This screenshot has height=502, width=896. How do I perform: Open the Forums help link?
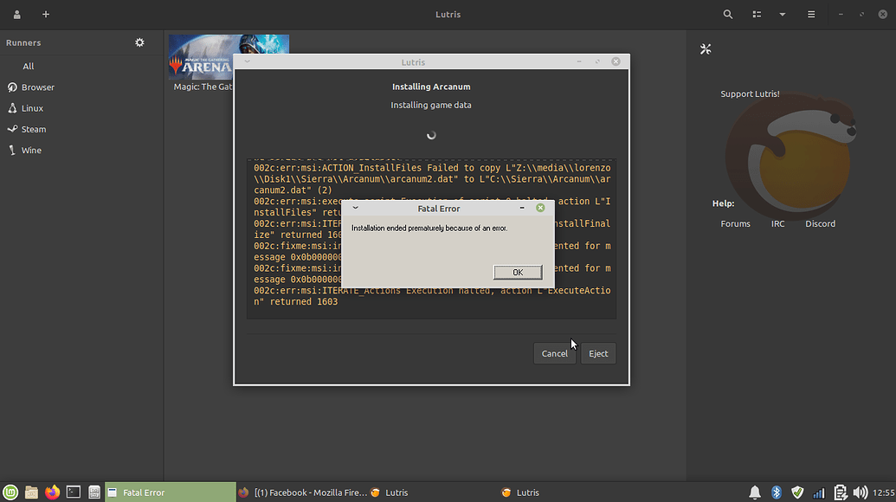click(x=736, y=224)
